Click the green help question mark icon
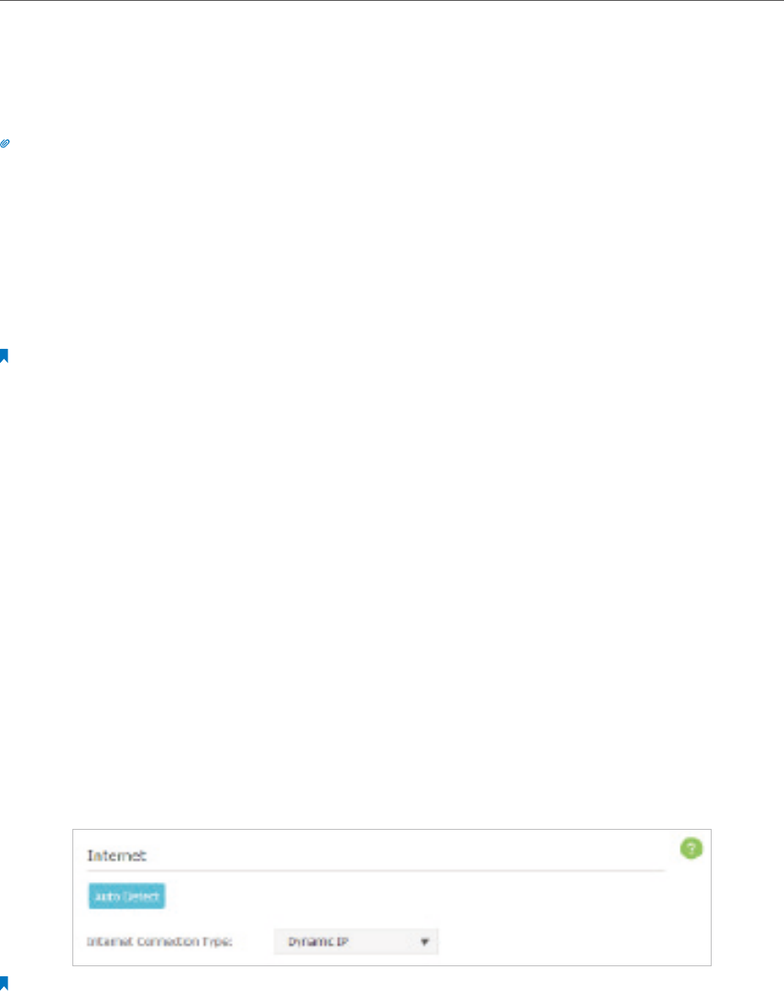Viewport: 784px width, 991px height. pyautogui.click(x=691, y=848)
